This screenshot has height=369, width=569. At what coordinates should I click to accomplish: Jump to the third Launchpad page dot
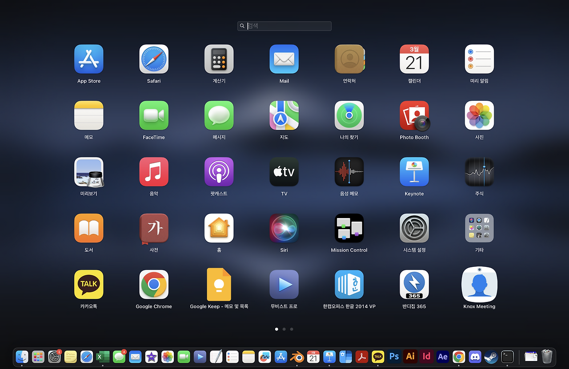[292, 329]
